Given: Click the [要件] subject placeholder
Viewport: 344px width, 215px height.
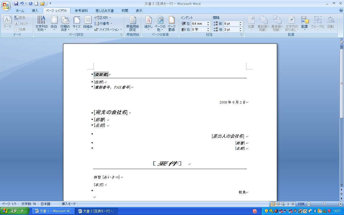Looking at the screenshot, I should 167,163.
